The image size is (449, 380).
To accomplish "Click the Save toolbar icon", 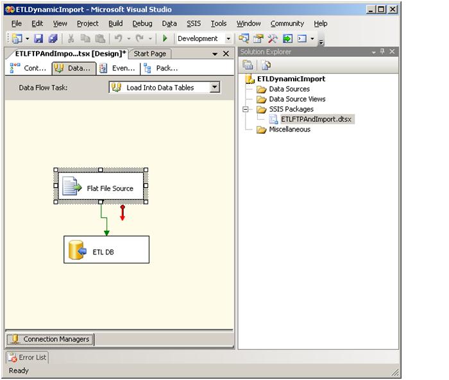I will pos(38,38).
